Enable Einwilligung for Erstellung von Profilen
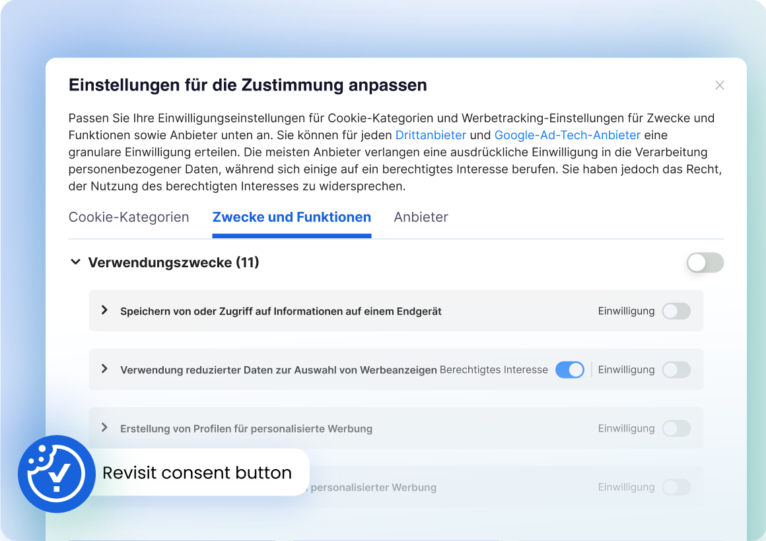Screen dimensions: 766x541 [x=676, y=428]
